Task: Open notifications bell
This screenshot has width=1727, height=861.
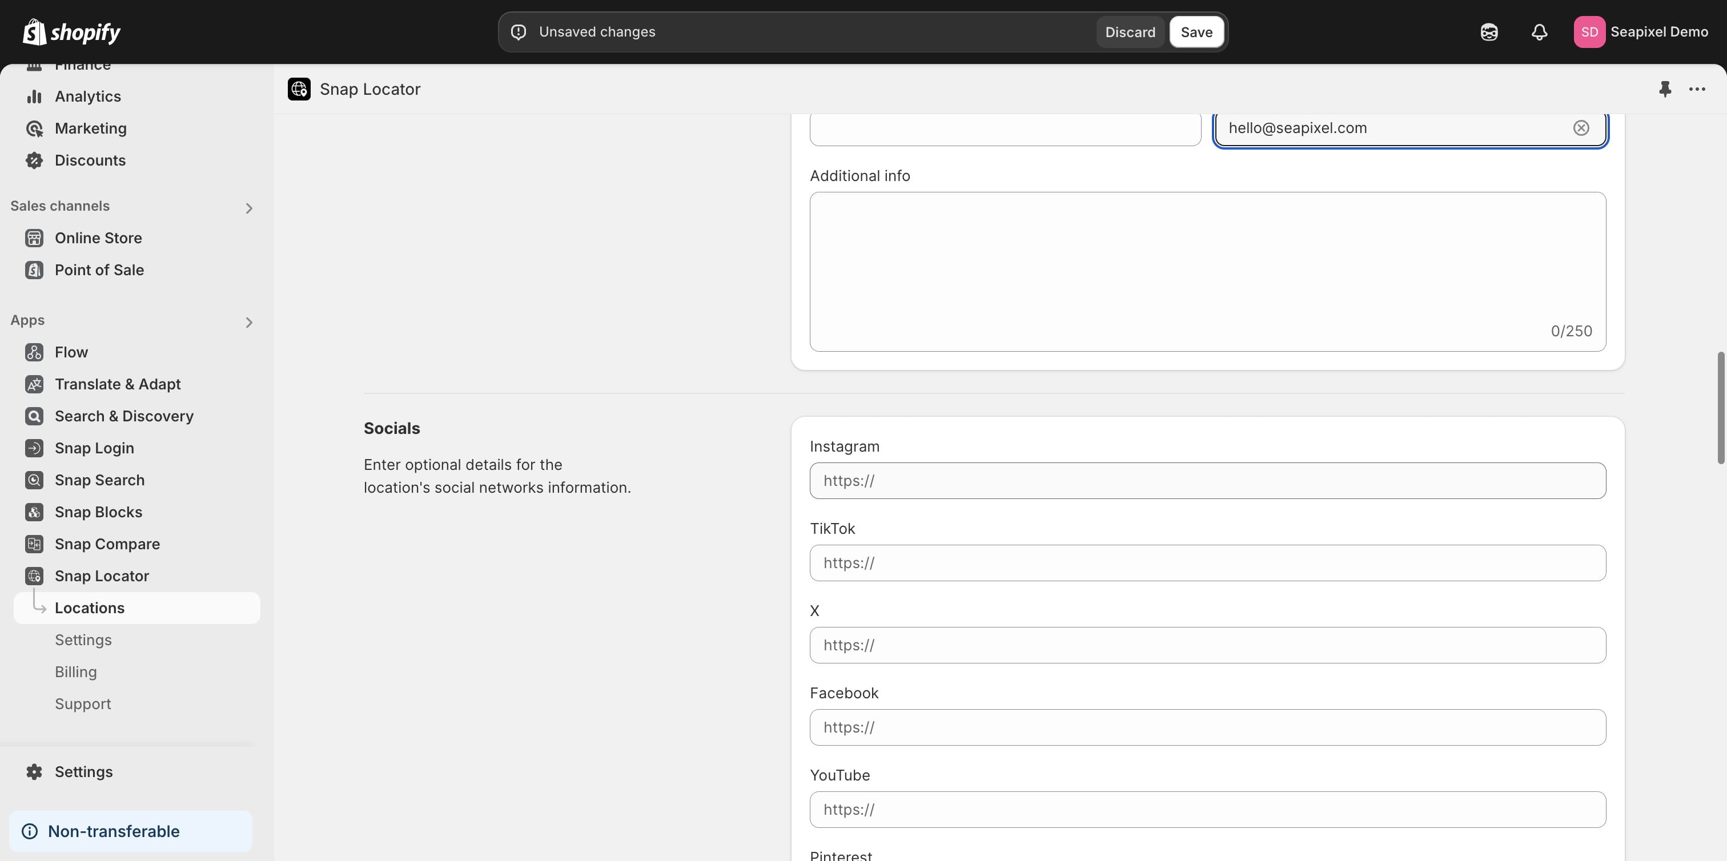Action: tap(1539, 31)
